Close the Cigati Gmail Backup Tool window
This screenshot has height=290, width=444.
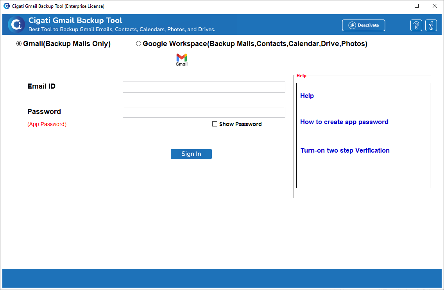(434, 6)
